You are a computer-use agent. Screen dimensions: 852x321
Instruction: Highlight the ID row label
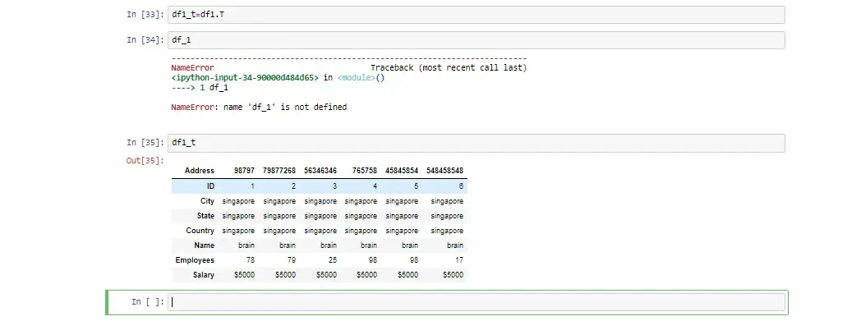(x=211, y=186)
